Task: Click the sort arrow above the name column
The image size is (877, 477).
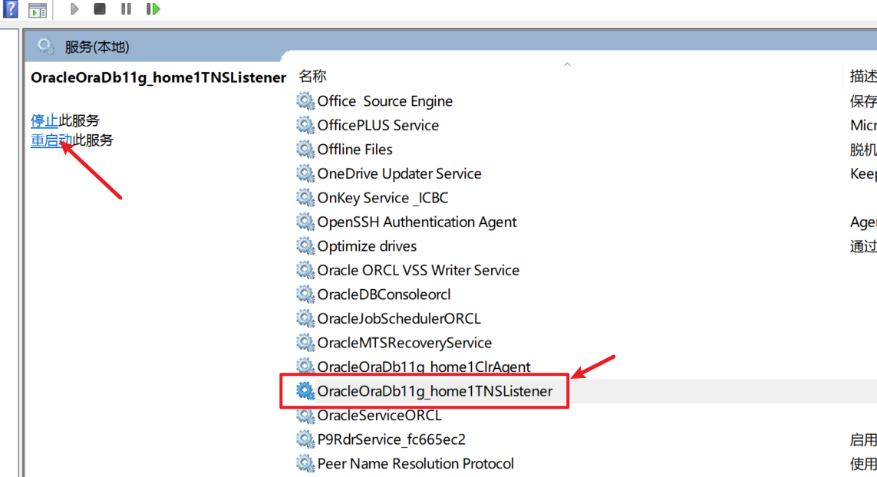Action: pos(567,64)
